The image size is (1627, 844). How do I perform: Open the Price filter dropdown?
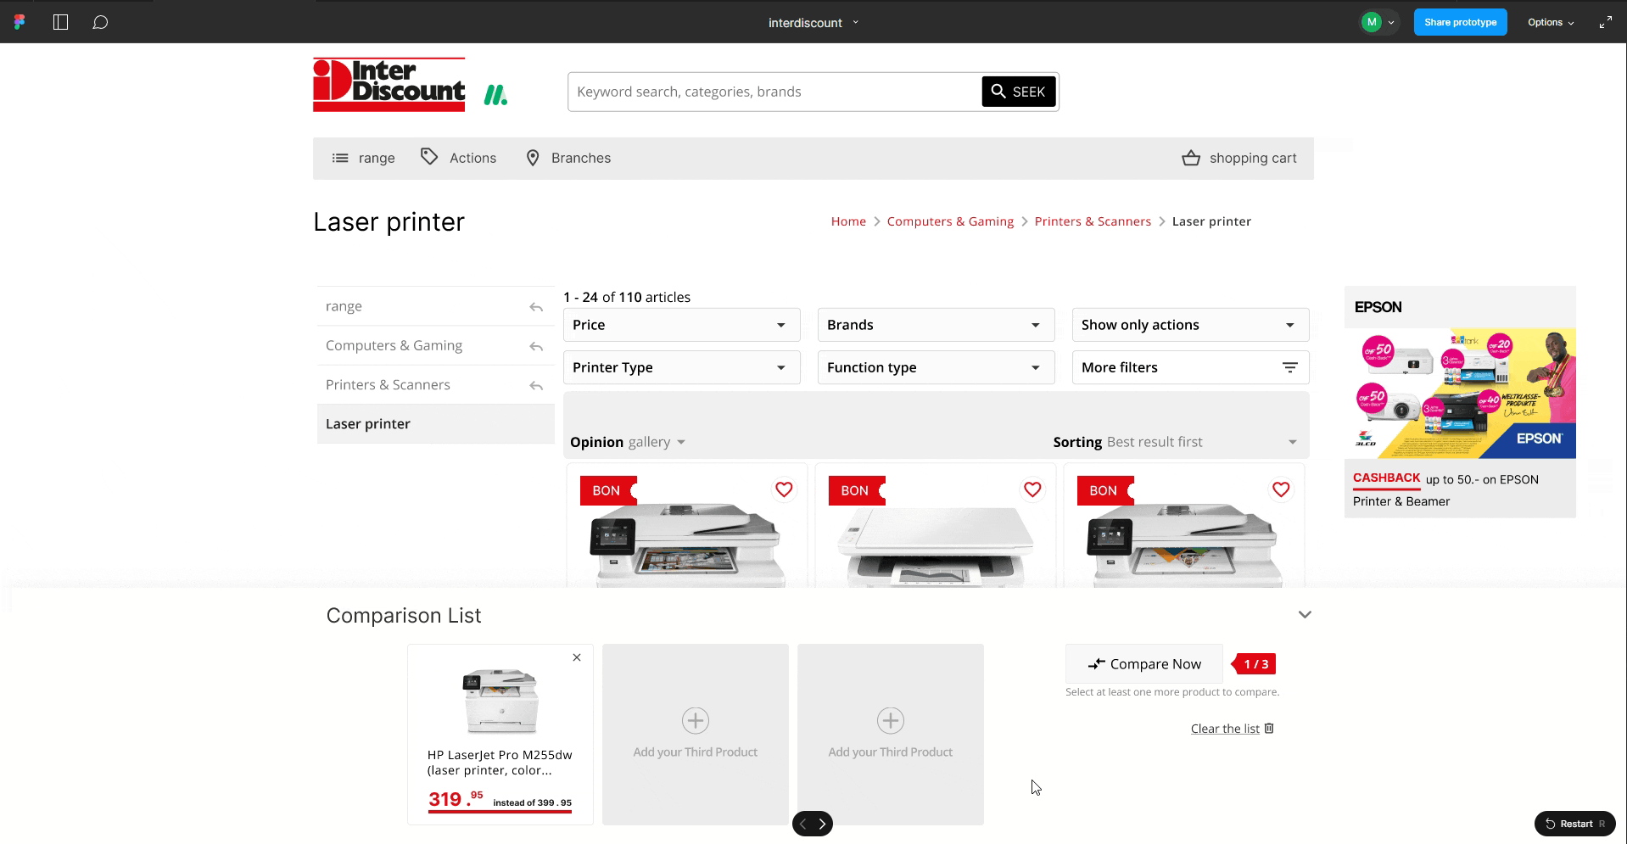681,325
